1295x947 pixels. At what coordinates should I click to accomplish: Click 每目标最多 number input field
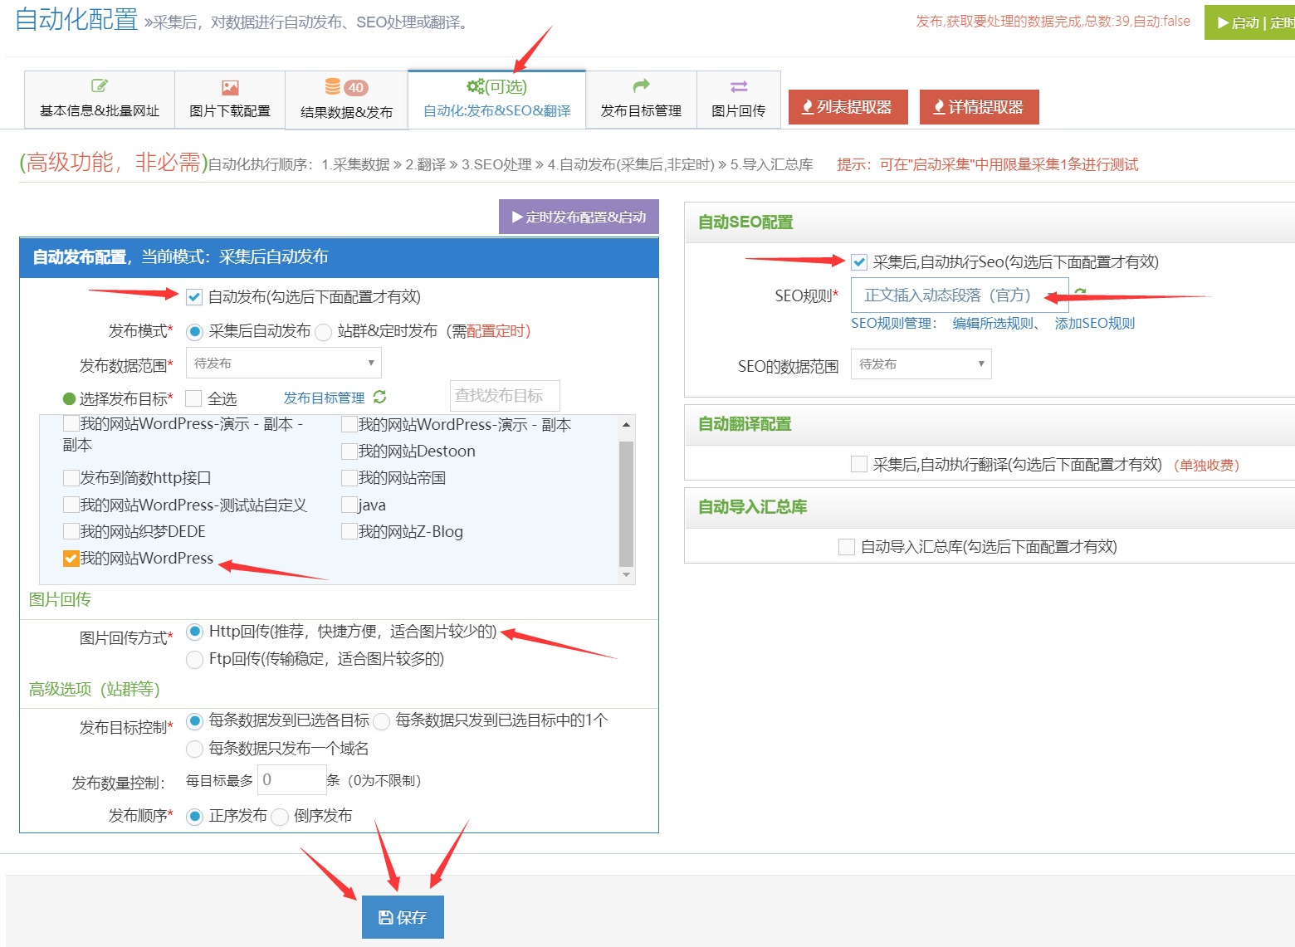(x=292, y=779)
